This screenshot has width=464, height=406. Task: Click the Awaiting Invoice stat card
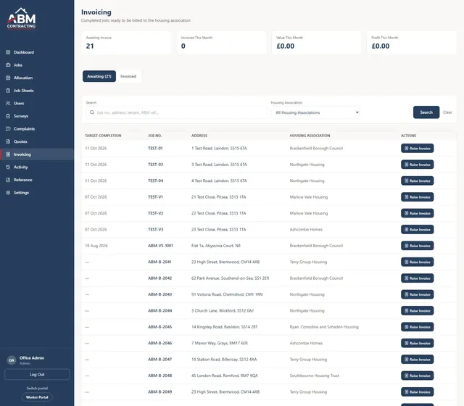pos(126,43)
